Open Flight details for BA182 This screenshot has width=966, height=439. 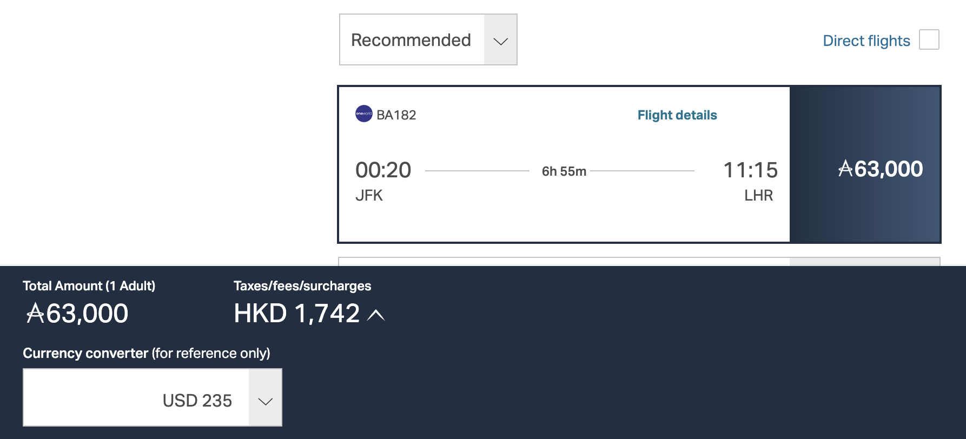677,115
